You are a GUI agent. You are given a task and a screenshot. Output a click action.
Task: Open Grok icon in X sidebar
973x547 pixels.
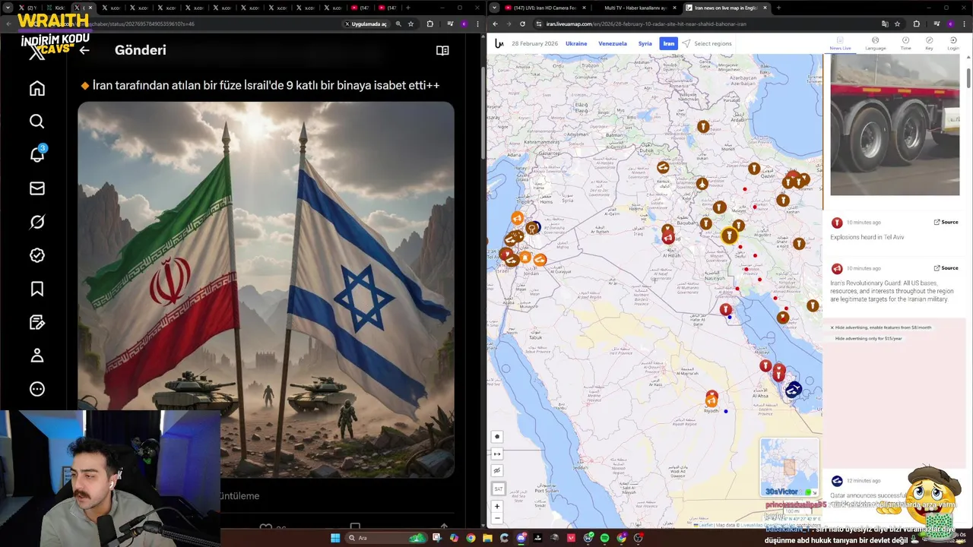pyautogui.click(x=37, y=222)
